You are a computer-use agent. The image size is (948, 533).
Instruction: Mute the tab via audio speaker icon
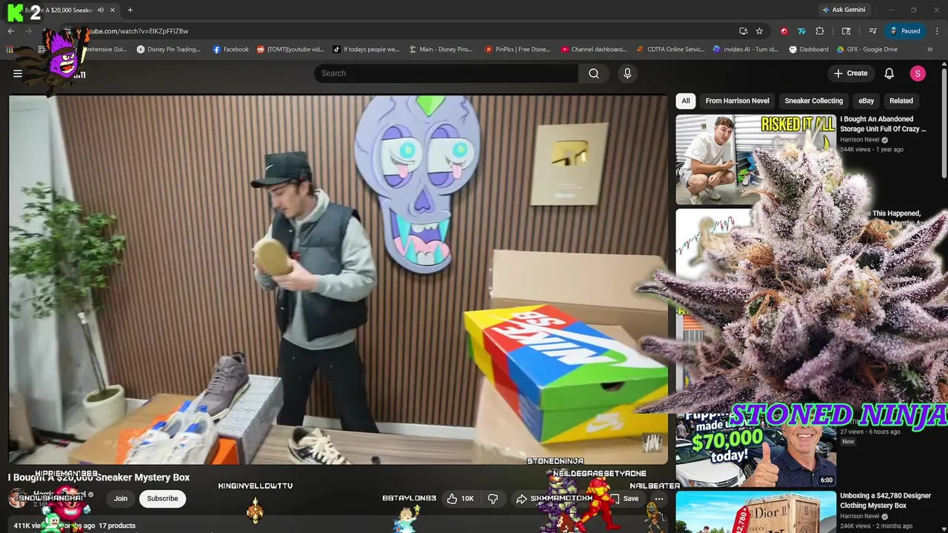100,10
